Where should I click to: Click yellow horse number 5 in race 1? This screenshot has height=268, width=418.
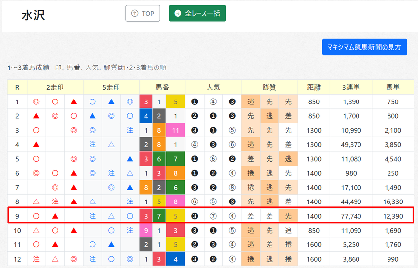tap(176, 101)
